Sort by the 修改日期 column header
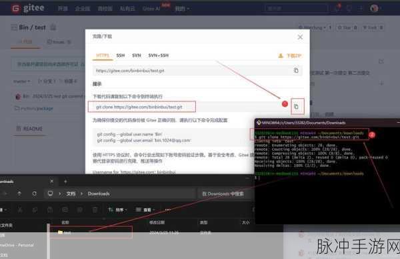This screenshot has height=259, width=400. [157, 222]
